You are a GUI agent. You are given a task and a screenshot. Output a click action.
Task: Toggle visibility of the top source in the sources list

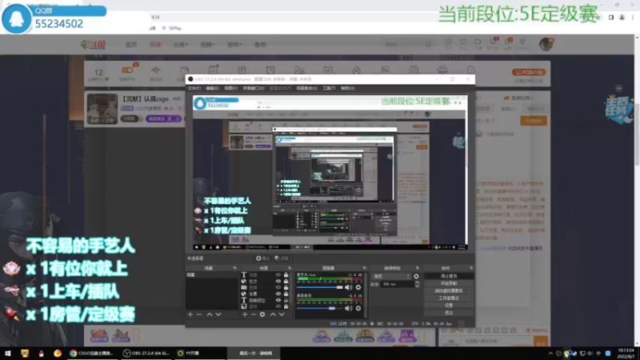point(278,275)
